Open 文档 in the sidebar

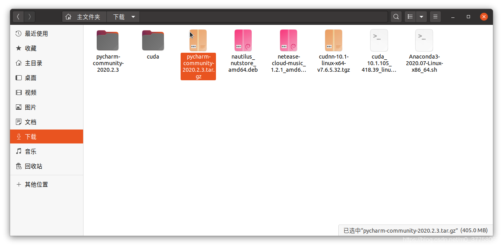point(47,122)
